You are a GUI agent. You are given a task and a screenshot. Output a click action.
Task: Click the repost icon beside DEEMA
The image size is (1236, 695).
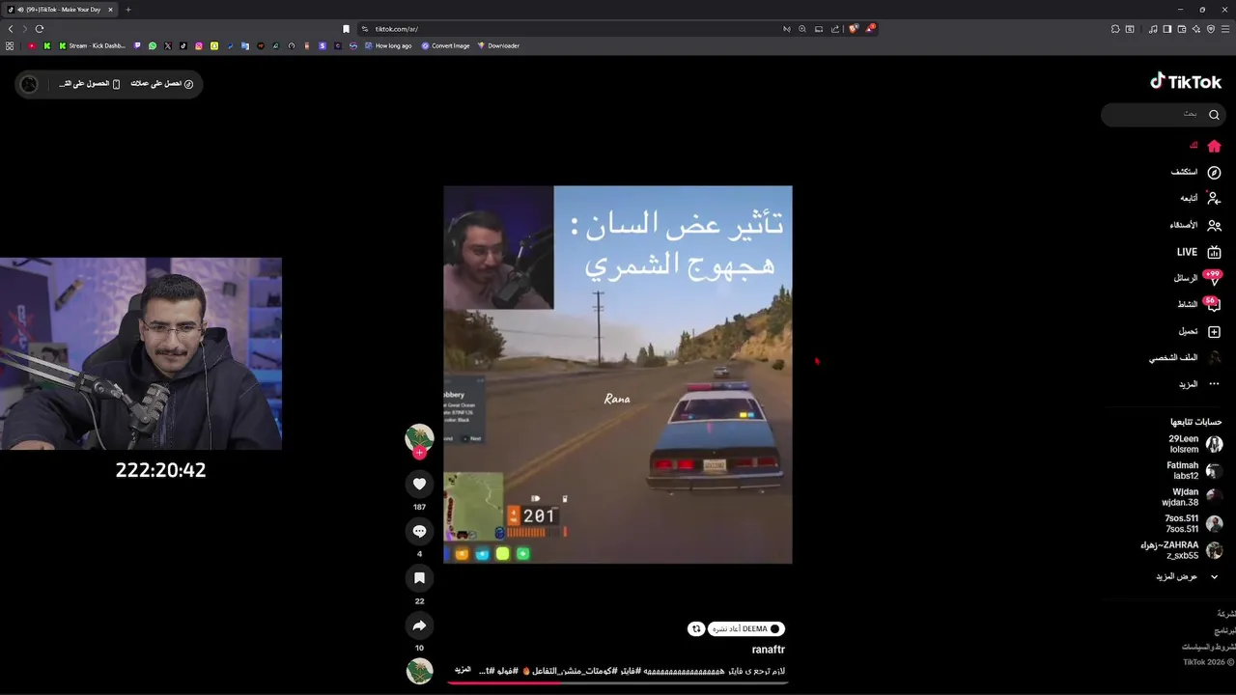tap(695, 628)
